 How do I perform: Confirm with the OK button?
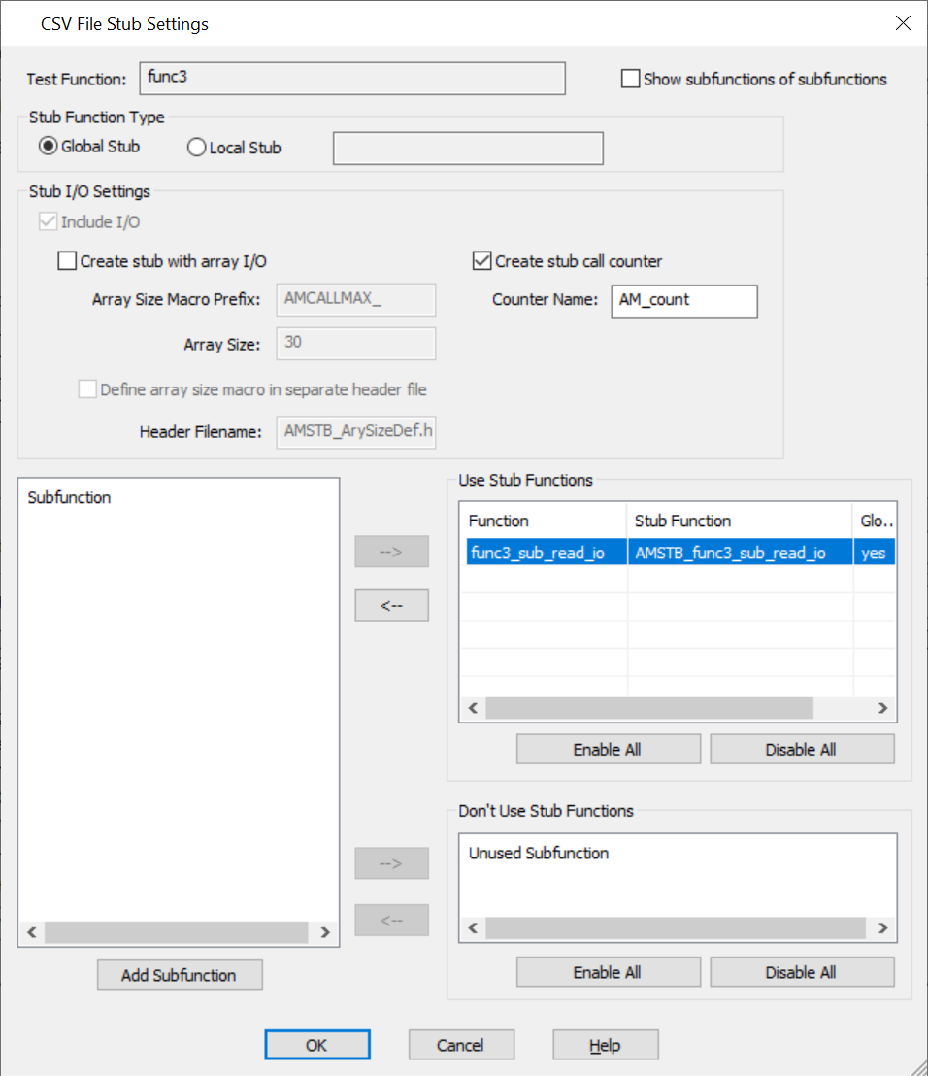coord(317,1045)
